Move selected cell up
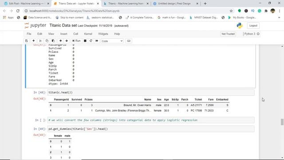Screen dimensions: 284x160 click(x=60, y=41)
